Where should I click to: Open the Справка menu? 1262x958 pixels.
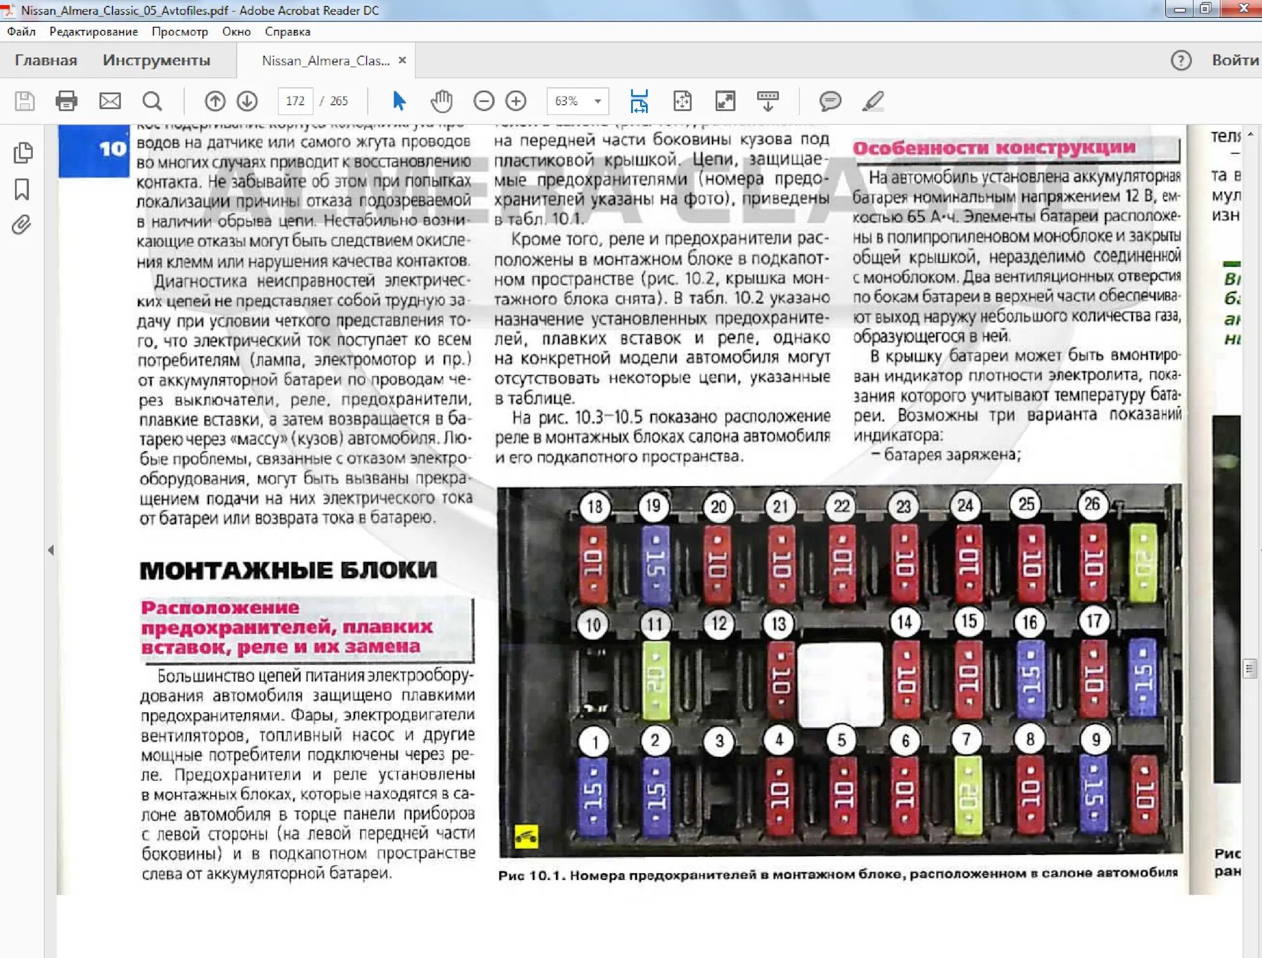pyautogui.click(x=287, y=32)
